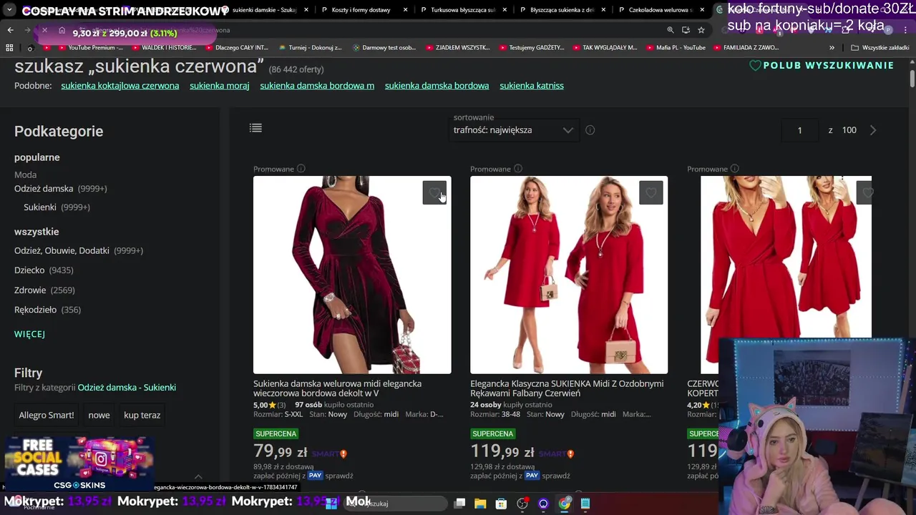
Task: Close the sukienki damskie tab
Action: coord(306,10)
